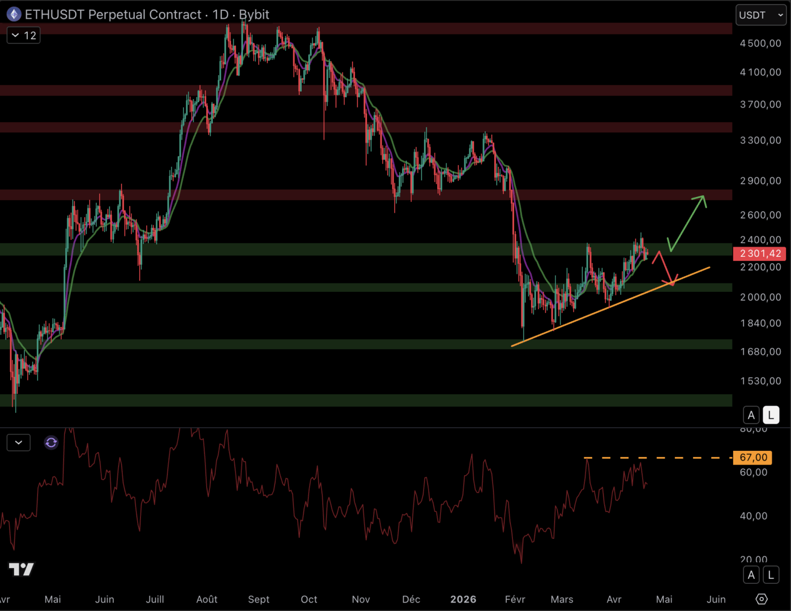The height and width of the screenshot is (611, 791).
Task: Toggle log scale on the price pane
Action: 771,415
